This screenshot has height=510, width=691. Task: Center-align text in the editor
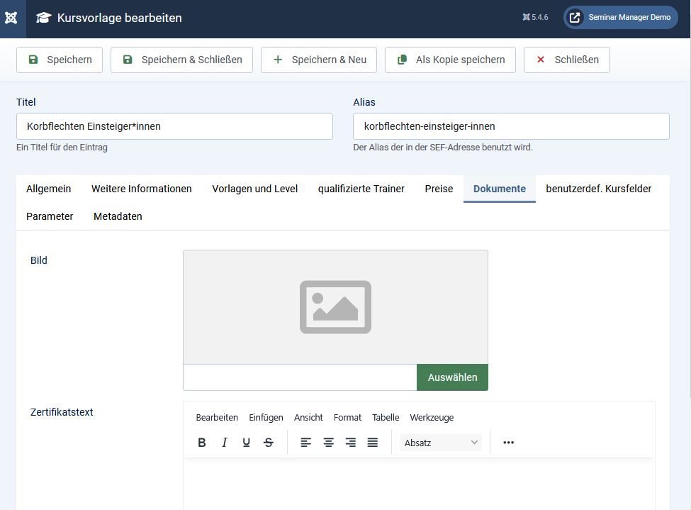point(328,443)
